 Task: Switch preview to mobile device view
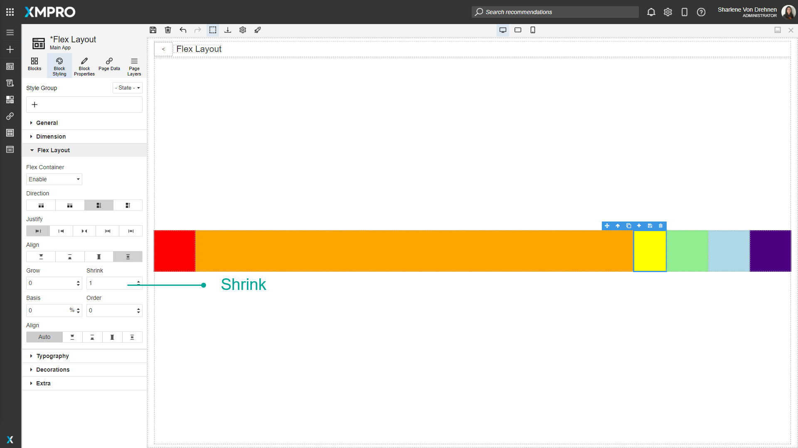pyautogui.click(x=533, y=30)
